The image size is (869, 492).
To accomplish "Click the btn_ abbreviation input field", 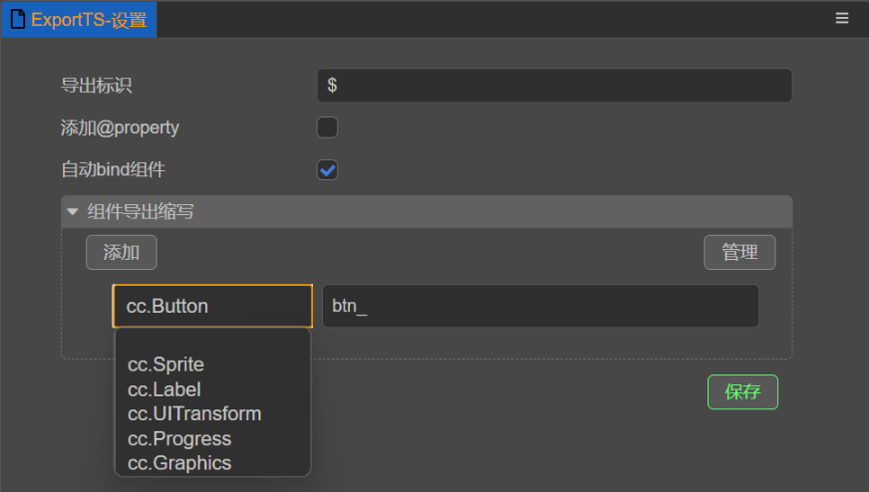I will (540, 306).
